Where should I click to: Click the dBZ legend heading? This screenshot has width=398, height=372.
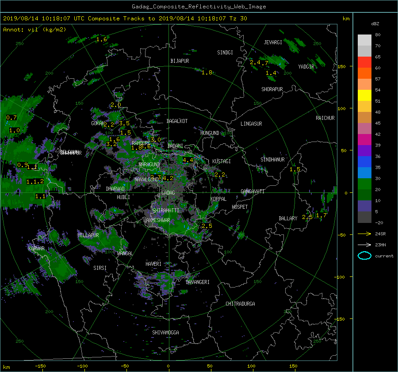375,23
